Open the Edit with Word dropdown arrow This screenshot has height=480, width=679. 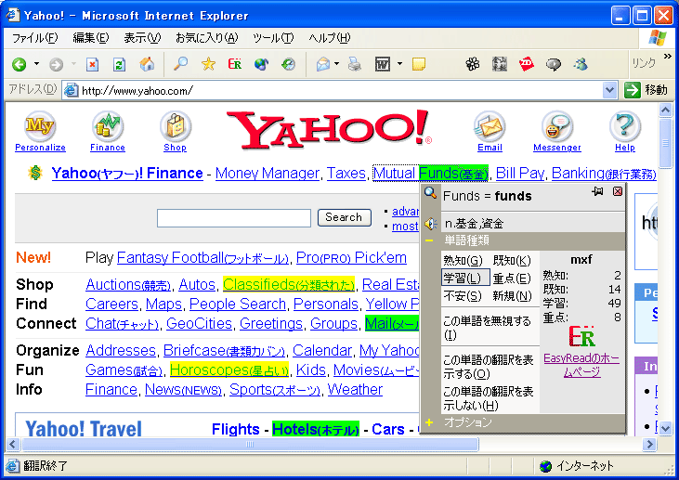[x=399, y=64]
